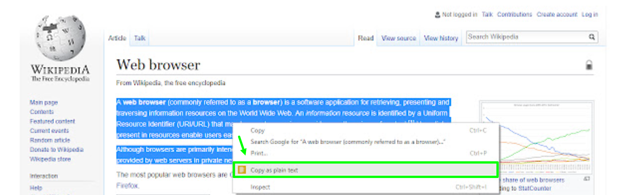Image resolution: width=630 pixels, height=195 pixels.
Task: Click the Web browser page heading
Action: [x=158, y=65]
